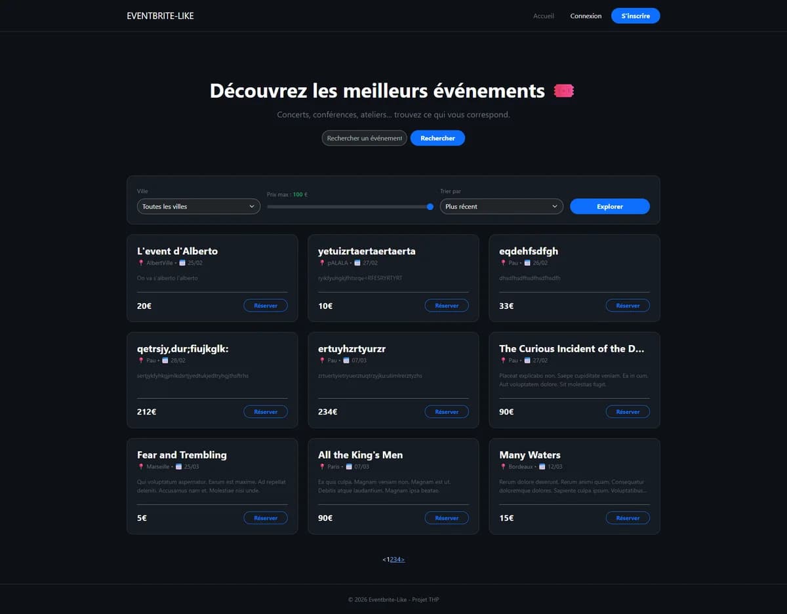Go to page 2 in pagination
This screenshot has width=787, height=614.
[x=392, y=560]
